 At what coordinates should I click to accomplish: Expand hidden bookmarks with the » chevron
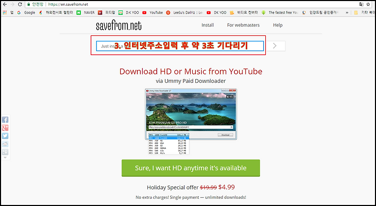coord(347,12)
